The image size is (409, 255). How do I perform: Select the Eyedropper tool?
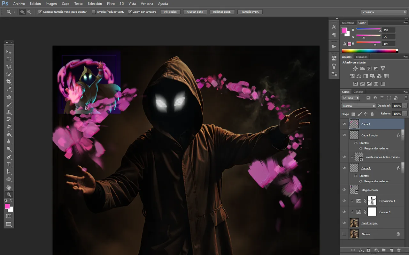pyautogui.click(x=9, y=90)
